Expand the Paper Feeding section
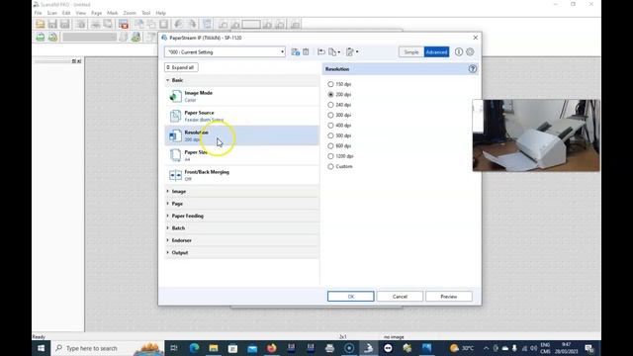Viewport: 633px width, 356px height. (241, 216)
